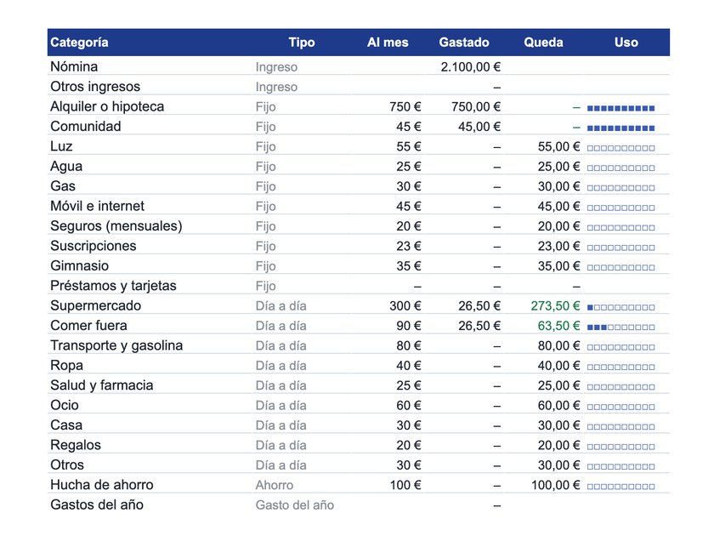Click the Supermercado usage progress bar
This screenshot has height=536, width=714.
pyautogui.click(x=620, y=308)
